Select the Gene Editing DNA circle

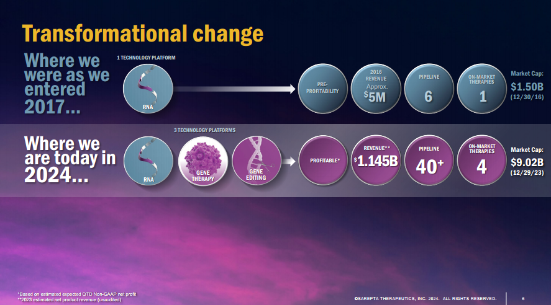(x=257, y=161)
